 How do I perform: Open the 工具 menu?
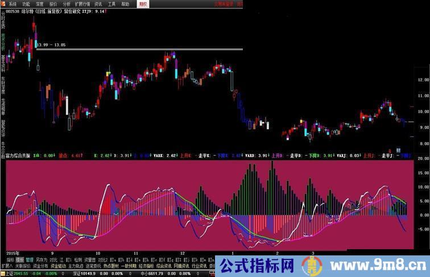pos(111,3)
